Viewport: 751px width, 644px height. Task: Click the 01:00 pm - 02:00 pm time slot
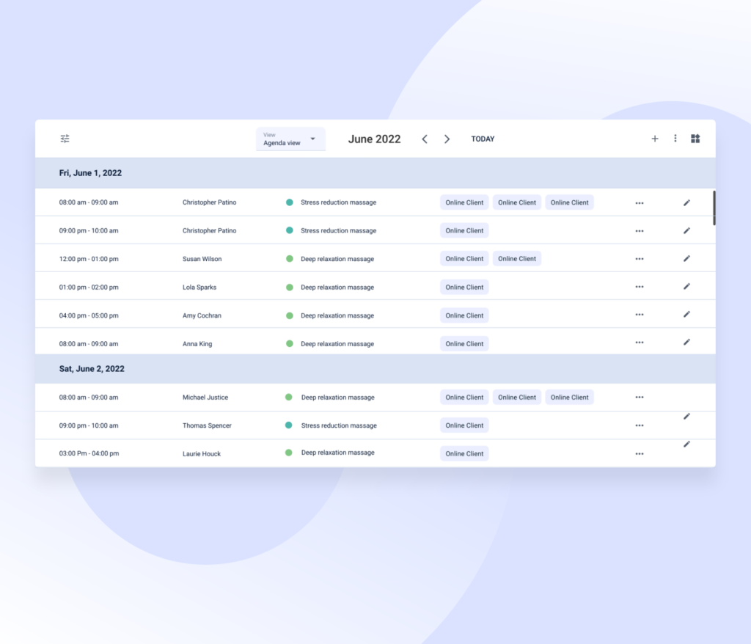tap(89, 287)
